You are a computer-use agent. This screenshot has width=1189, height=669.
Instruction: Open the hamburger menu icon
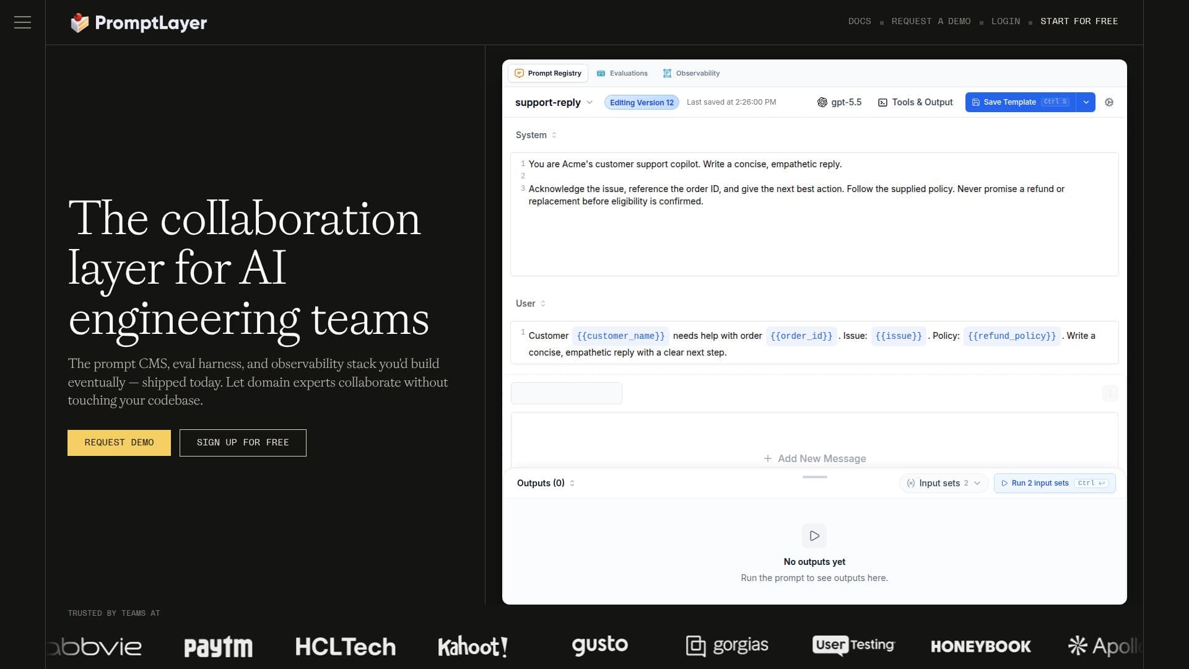click(22, 22)
